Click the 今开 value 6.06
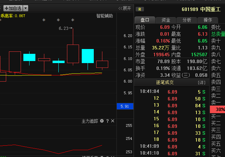 [x=203, y=27]
